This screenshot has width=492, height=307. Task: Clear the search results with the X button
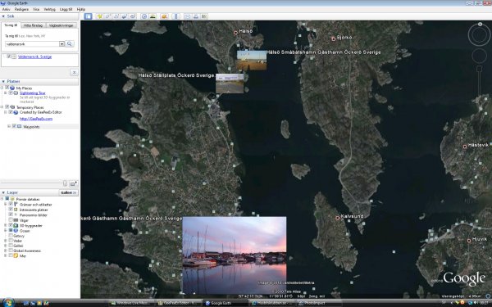74,72
